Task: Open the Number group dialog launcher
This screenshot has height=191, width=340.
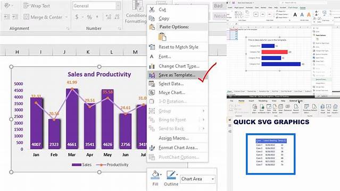Action: coord(120,28)
